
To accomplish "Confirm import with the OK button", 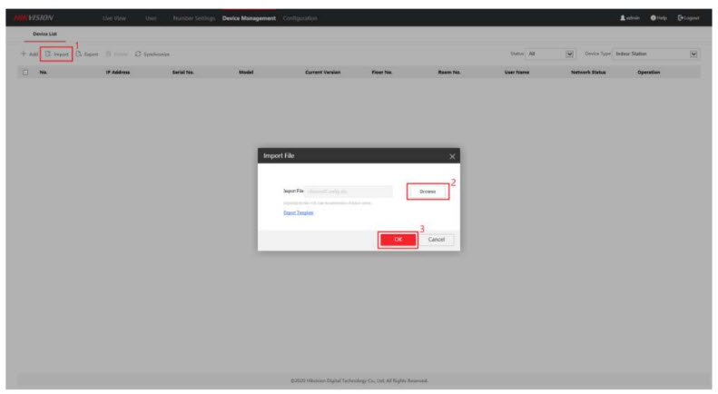I will pos(398,239).
